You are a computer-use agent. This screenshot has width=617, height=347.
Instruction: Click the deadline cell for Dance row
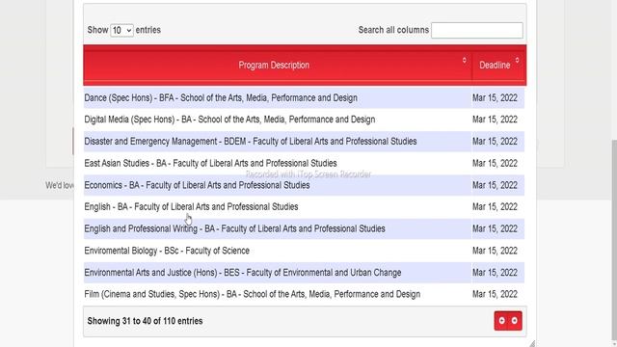point(497,98)
